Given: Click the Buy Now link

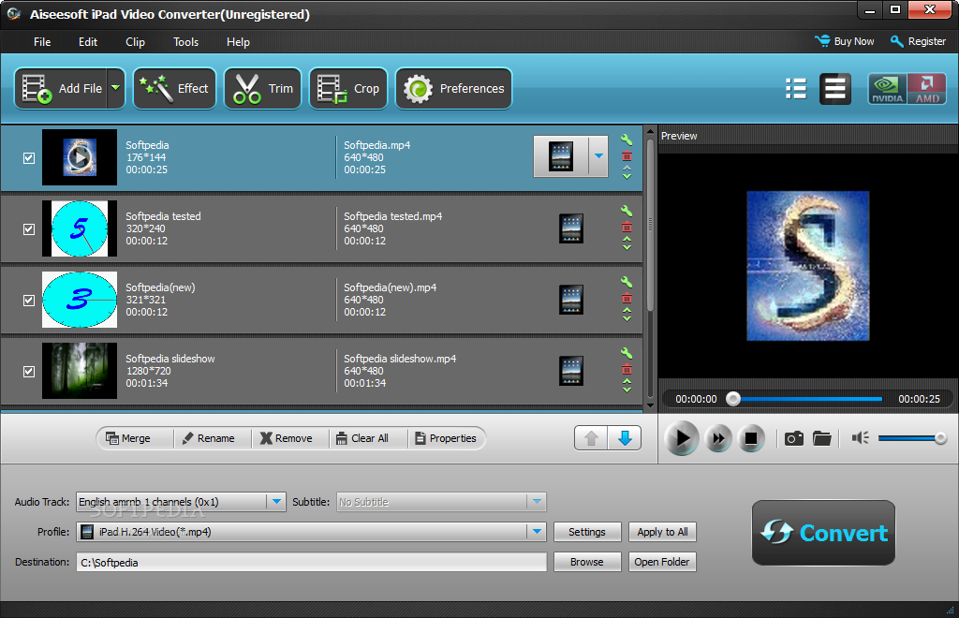Looking at the screenshot, I should tap(845, 41).
